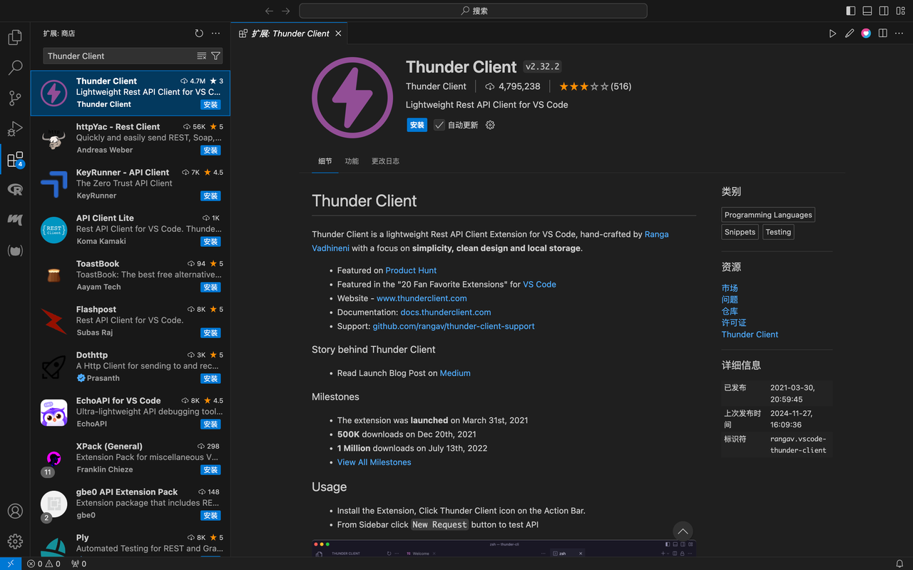Toggle secondary sidebar layout icon
This screenshot has width=913, height=570.
[x=884, y=11]
